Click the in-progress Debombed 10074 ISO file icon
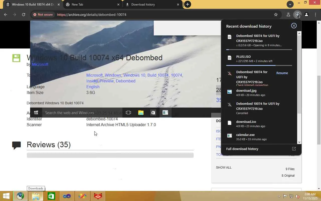 pyautogui.click(x=229, y=37)
